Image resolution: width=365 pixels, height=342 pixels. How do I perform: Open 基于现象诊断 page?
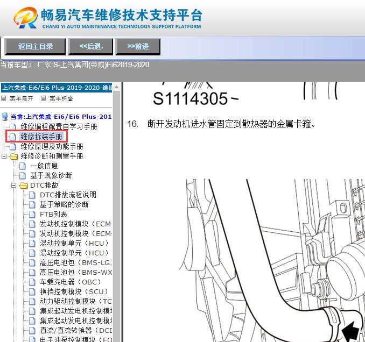(x=51, y=175)
